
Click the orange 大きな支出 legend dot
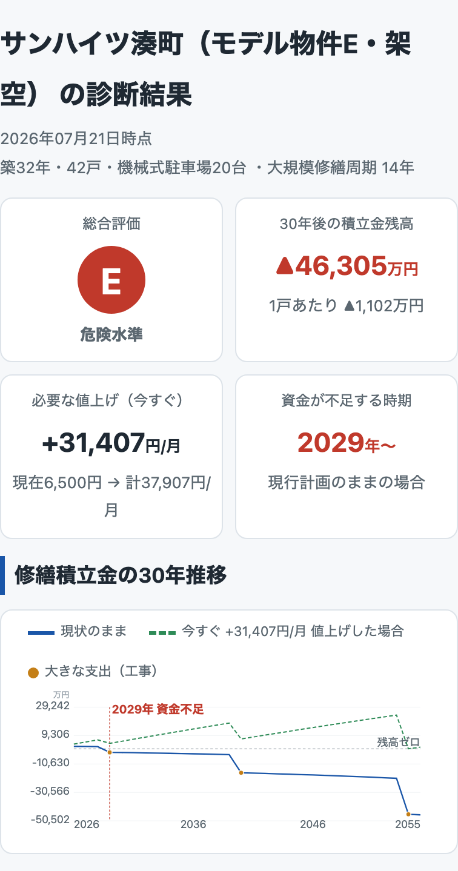pos(33,672)
